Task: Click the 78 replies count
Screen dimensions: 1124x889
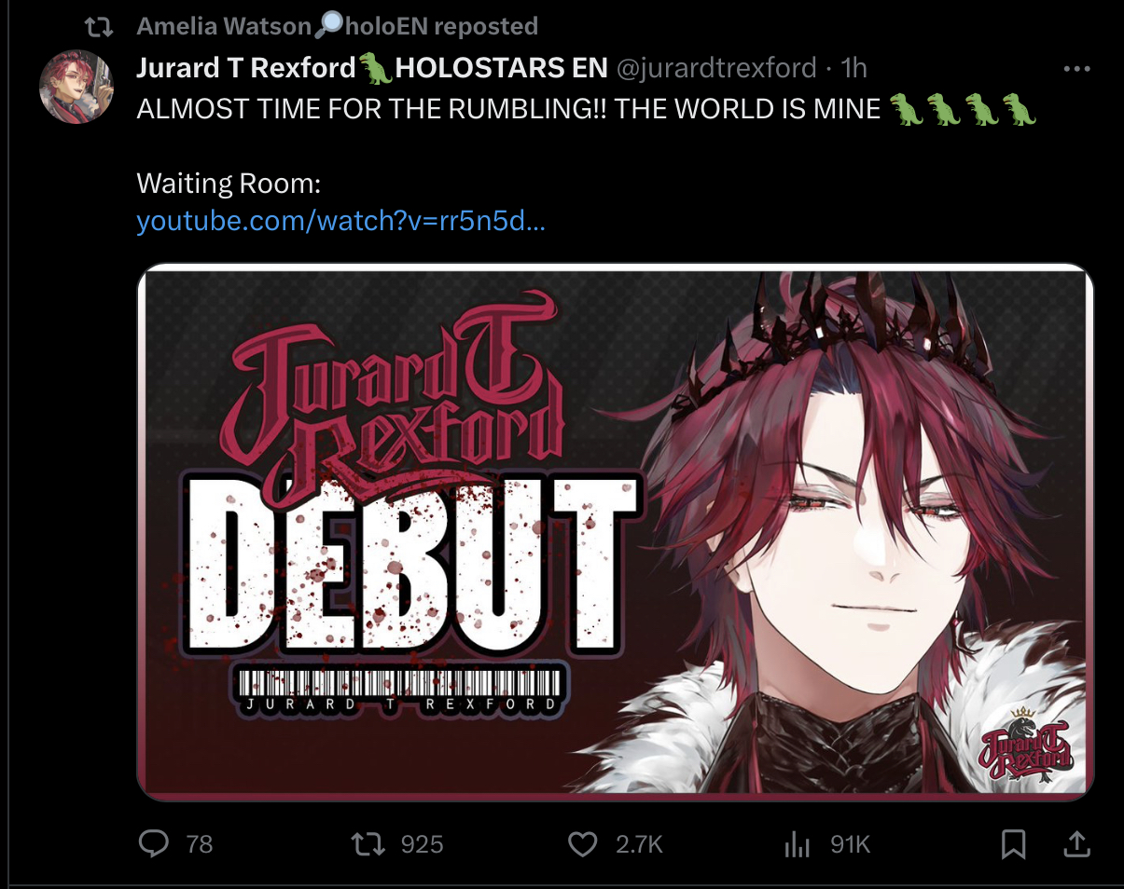Action: [200, 845]
